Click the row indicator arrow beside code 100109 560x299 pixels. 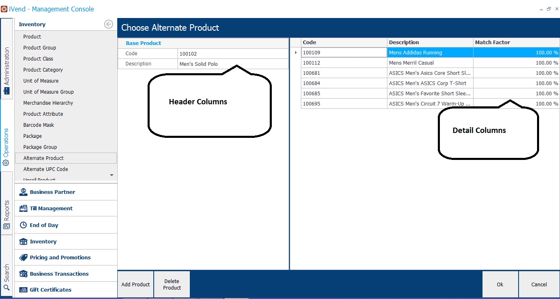[x=296, y=53]
